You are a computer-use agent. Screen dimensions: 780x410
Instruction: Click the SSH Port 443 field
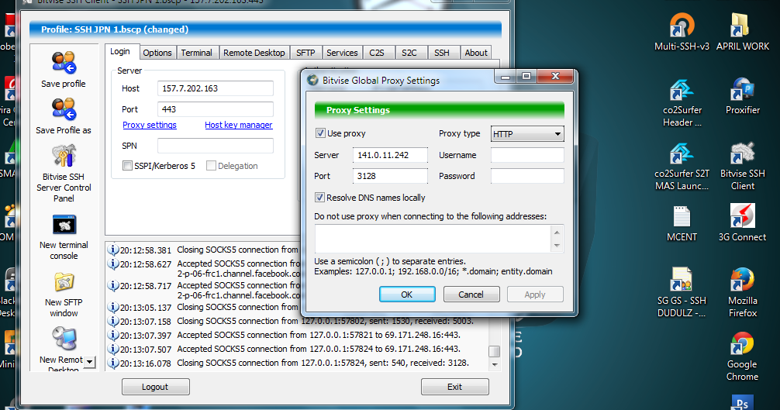(x=216, y=109)
